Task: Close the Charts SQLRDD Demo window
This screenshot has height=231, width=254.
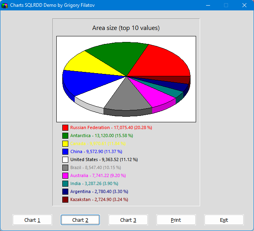Action: pyautogui.click(x=244, y=5)
